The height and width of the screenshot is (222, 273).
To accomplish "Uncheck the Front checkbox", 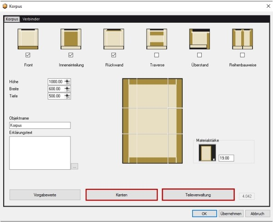I will [x=28, y=55].
